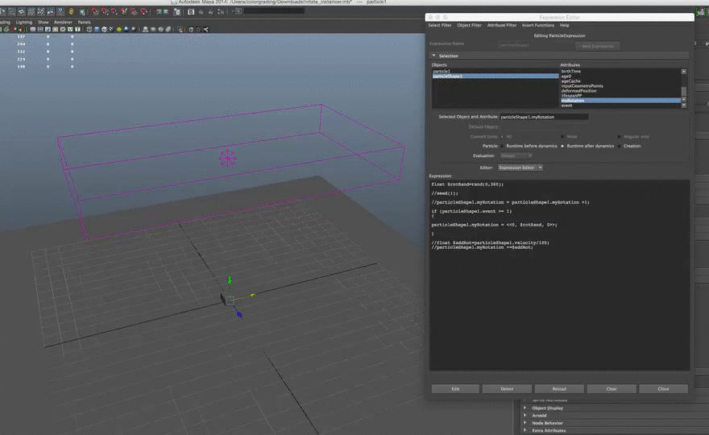709x435 pixels.
Task: Click the Reload button
Action: (558, 388)
